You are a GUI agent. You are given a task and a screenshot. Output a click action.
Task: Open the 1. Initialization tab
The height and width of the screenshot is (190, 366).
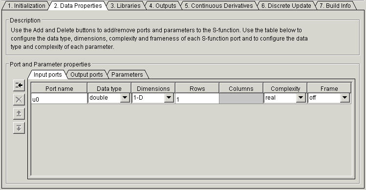tap(26, 5)
